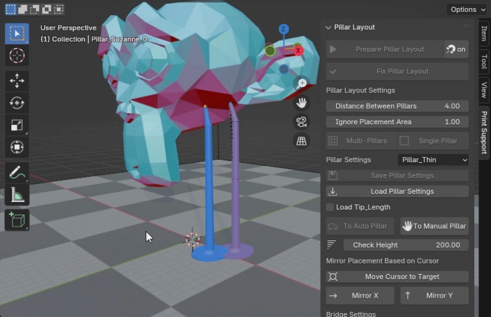The width and height of the screenshot is (491, 317).
Task: Set selection mode to extend
Action: 22,9
